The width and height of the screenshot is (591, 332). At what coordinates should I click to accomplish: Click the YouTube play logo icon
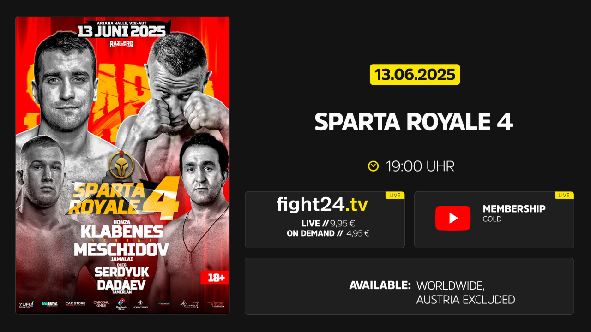pos(453,218)
